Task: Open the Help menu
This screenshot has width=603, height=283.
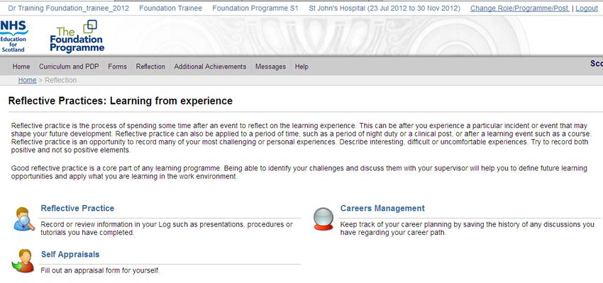Action: (301, 67)
